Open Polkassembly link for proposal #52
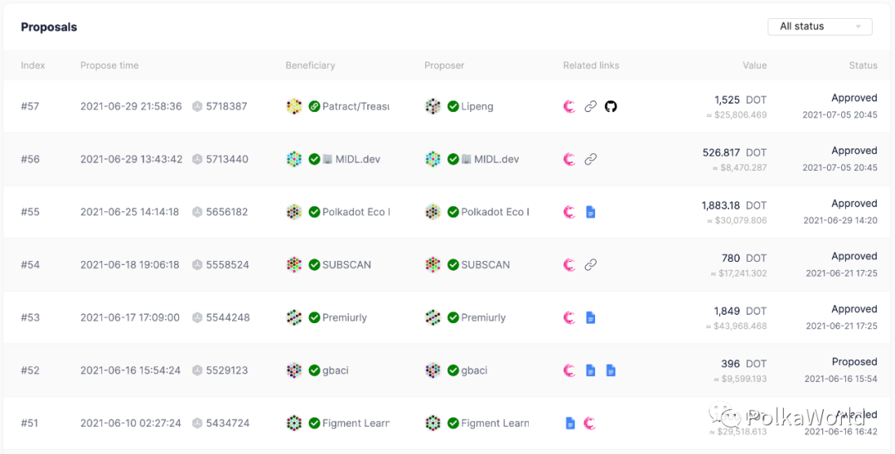This screenshot has width=895, height=454. coord(569,370)
